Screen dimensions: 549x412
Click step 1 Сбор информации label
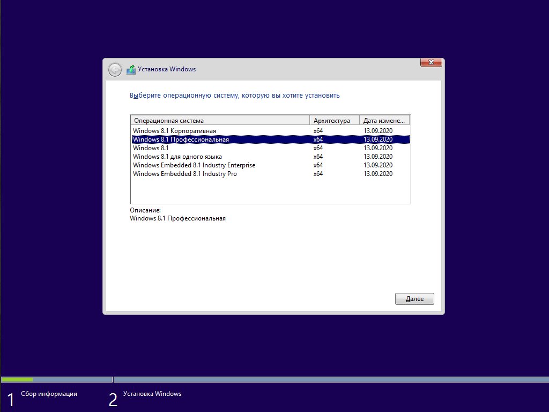(49, 394)
